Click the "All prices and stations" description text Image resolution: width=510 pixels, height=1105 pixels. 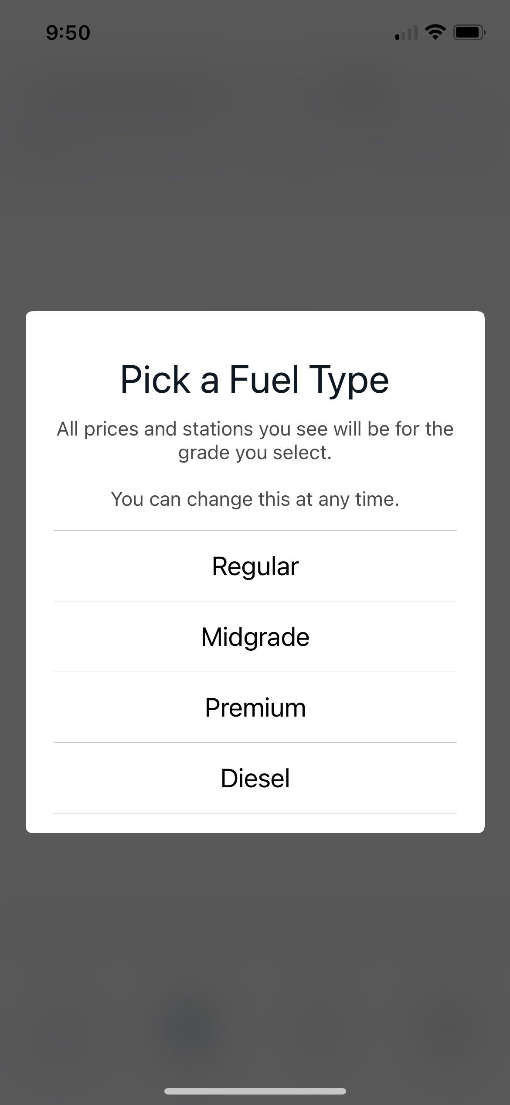tap(255, 440)
